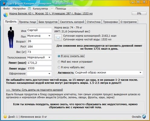
Task: Click the pie chart nutrient norm icon
Action: (6, 15)
